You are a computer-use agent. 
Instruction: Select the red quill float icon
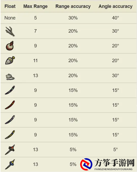click(x=10, y=105)
